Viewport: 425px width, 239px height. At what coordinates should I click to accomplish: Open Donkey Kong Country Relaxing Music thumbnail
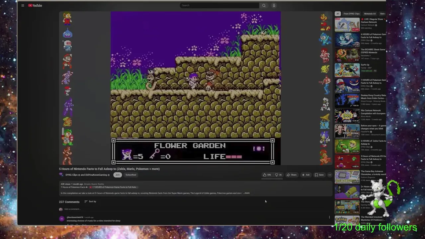[347, 101]
